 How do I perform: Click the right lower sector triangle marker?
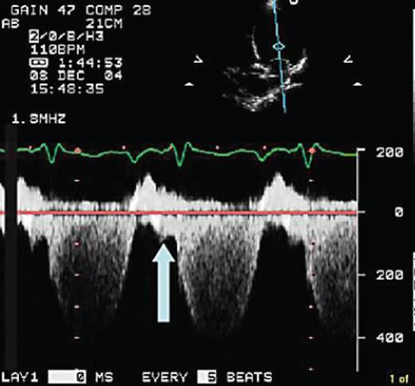(x=358, y=84)
